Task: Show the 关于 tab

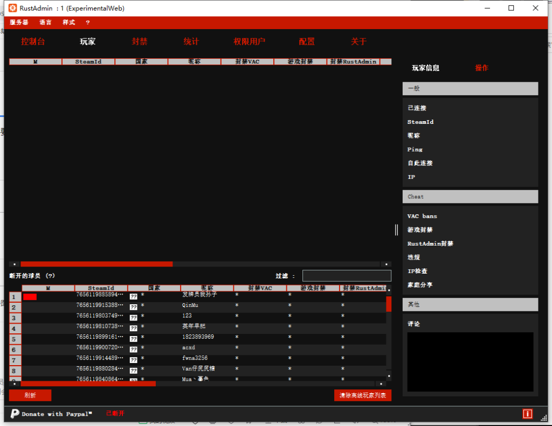Action: point(358,41)
